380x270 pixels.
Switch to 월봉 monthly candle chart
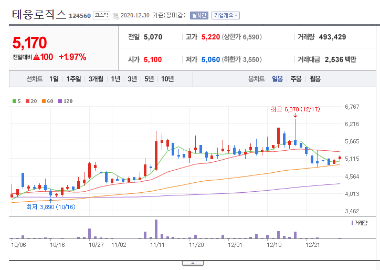[x=315, y=79]
